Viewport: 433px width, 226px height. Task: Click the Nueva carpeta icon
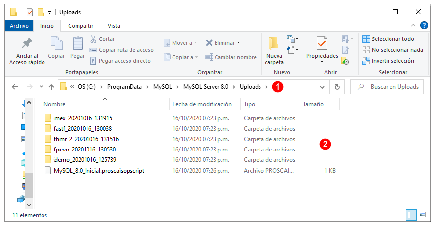274,43
